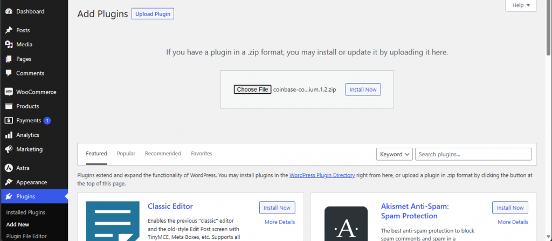Switch to the Popular tab
Image resolution: width=552 pixels, height=241 pixels.
[x=126, y=154]
